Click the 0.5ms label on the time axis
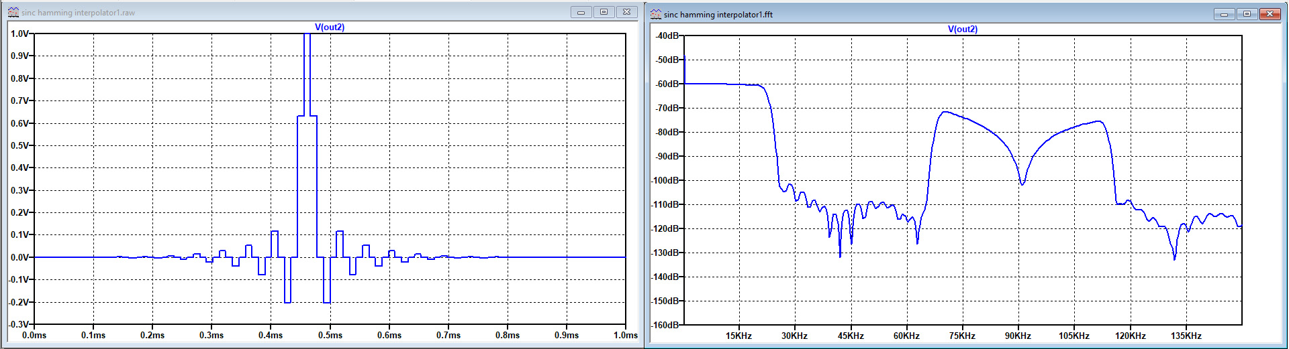This screenshot has width=1289, height=349. coord(330,336)
